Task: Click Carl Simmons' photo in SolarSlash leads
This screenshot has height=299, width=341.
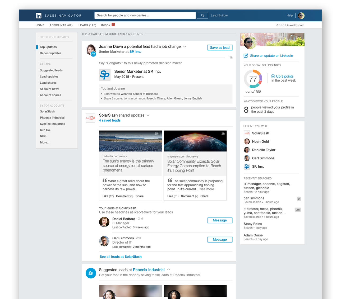Action: coord(104,241)
